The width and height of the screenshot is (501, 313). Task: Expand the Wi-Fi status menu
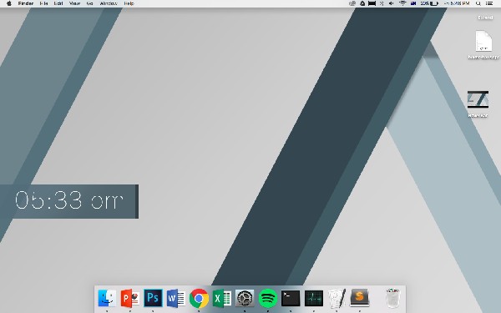coord(402,3)
